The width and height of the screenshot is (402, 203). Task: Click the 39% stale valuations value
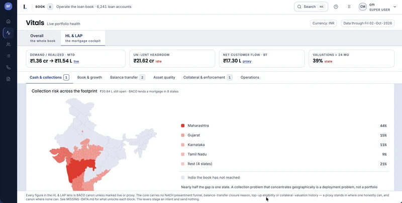click(318, 61)
